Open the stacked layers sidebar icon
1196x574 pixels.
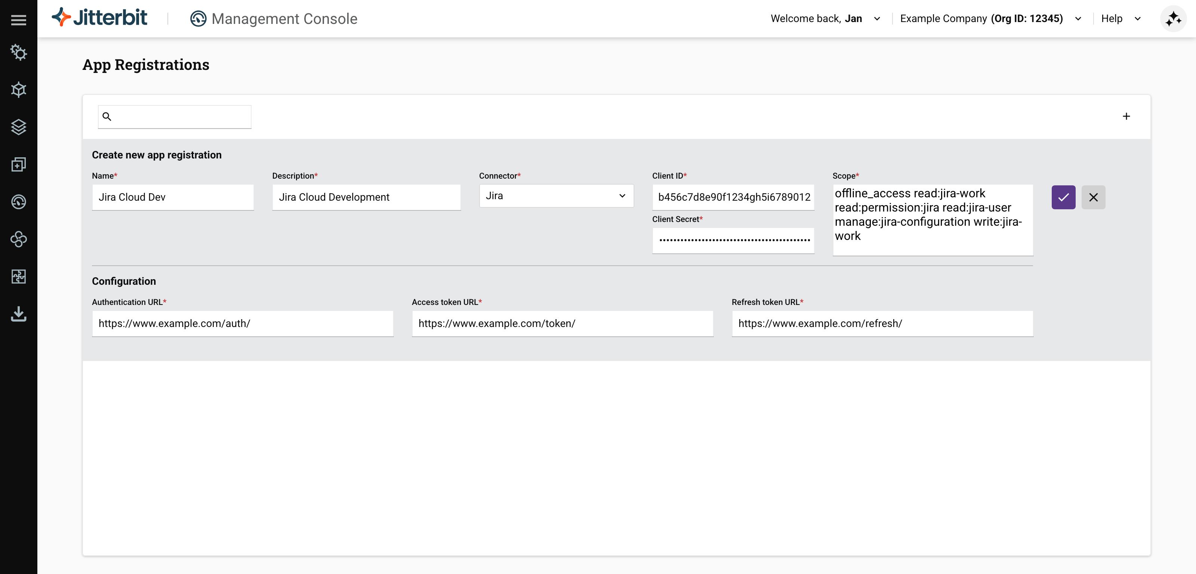19,127
